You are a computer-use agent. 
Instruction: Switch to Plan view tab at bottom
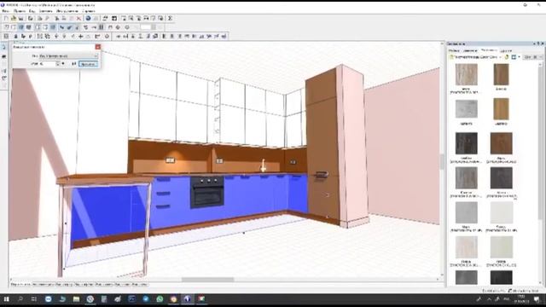tap(65, 284)
